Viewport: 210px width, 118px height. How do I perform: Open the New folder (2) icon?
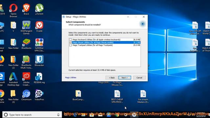coord(13,62)
